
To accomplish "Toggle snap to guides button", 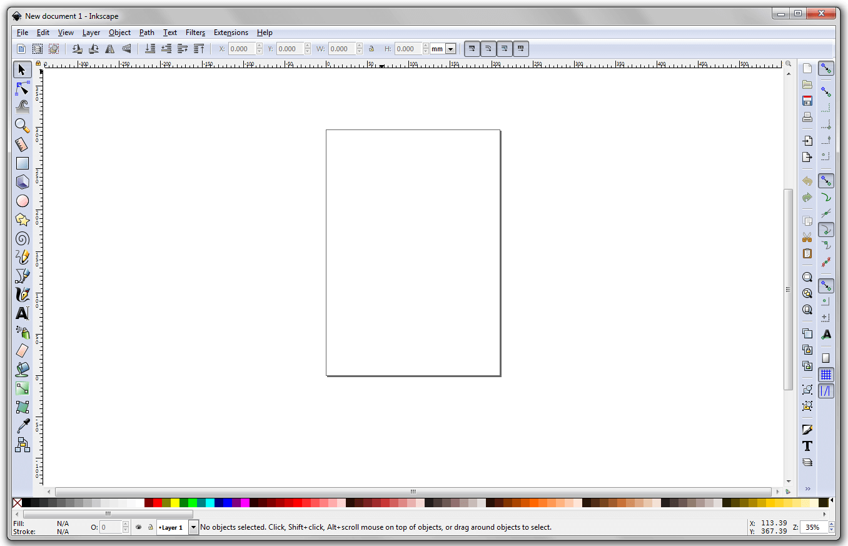I will coord(826,391).
